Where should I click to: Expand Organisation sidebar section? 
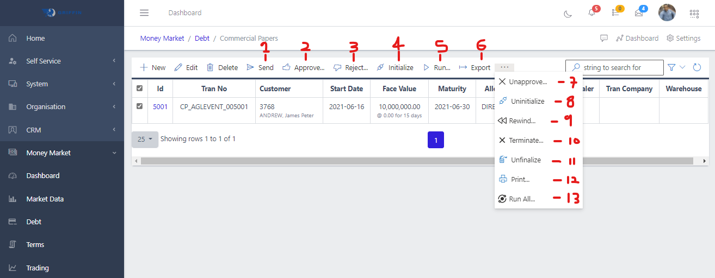[x=62, y=106]
